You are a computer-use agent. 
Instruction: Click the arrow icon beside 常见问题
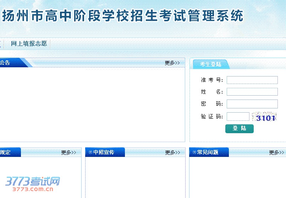[x=194, y=152]
